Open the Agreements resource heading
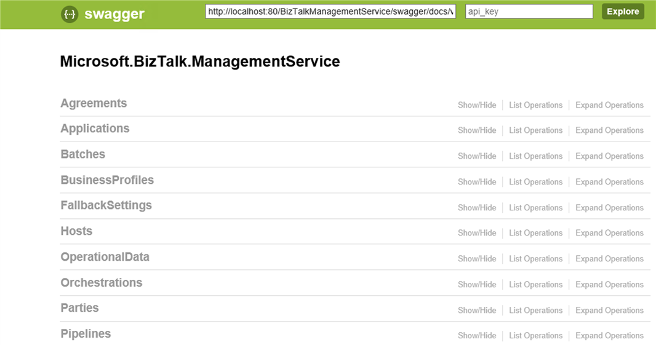This screenshot has height=345, width=656. pos(94,103)
